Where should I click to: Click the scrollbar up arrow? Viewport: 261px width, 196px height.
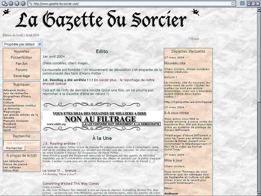[259, 9]
